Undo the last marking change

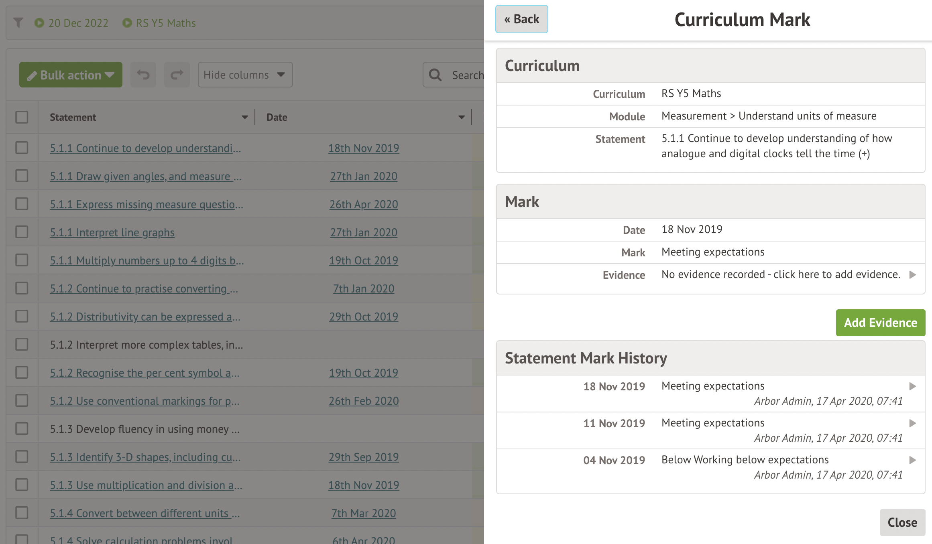[x=143, y=75]
